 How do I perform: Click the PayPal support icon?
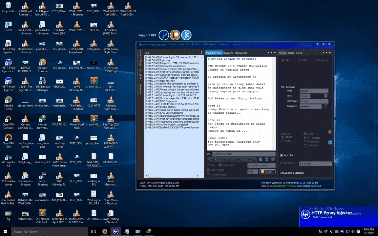tap(164, 35)
